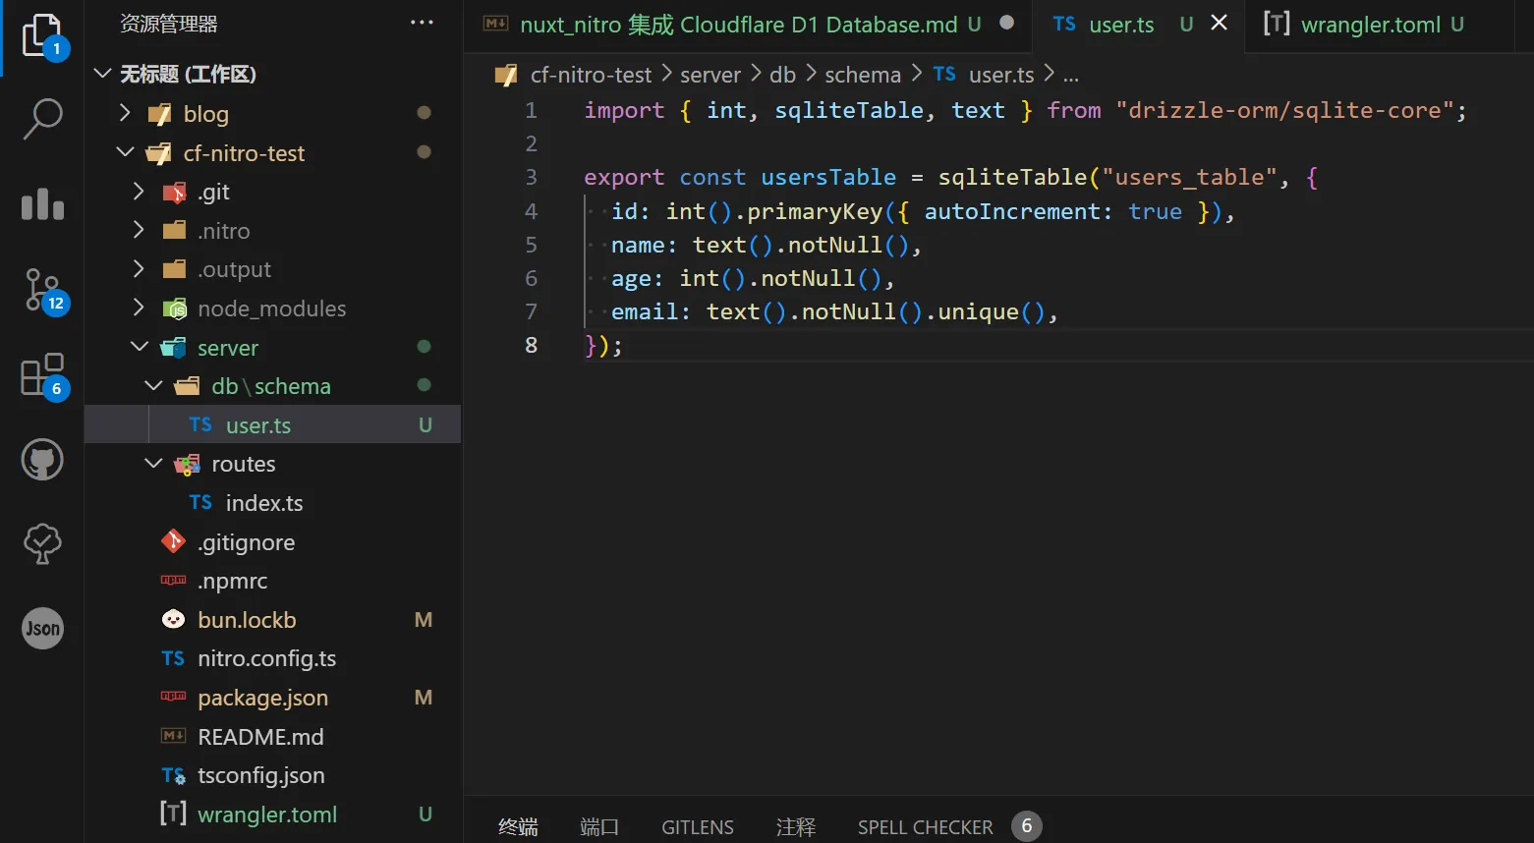
Task: Open the GitHub panel in the activity bar
Action: point(41,459)
